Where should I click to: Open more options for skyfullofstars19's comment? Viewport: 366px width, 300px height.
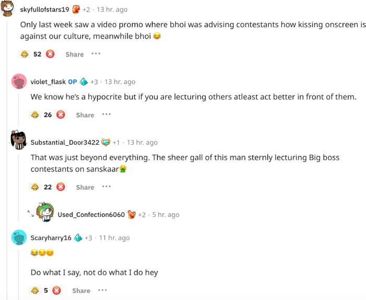pyautogui.click(x=96, y=53)
